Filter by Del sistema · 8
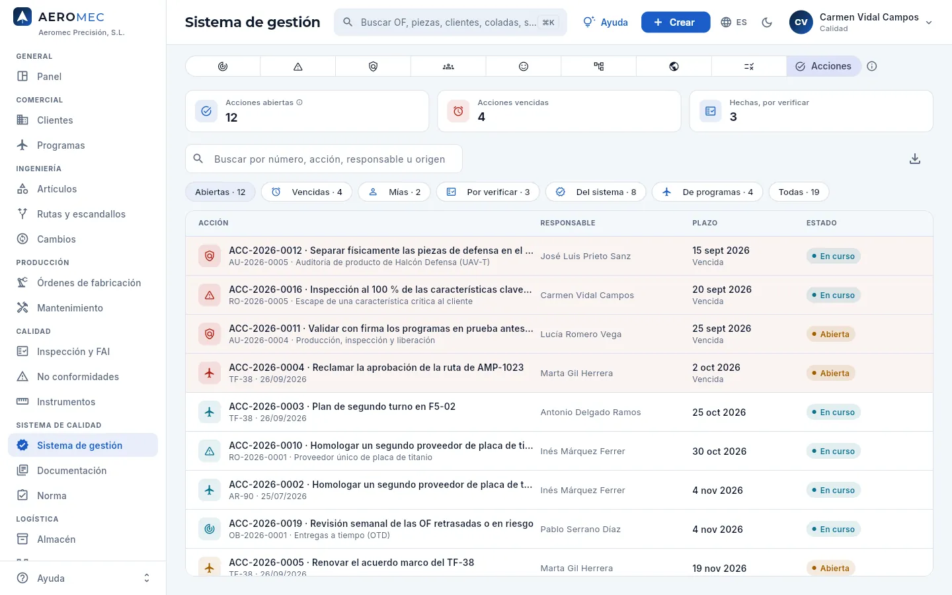 [596, 192]
